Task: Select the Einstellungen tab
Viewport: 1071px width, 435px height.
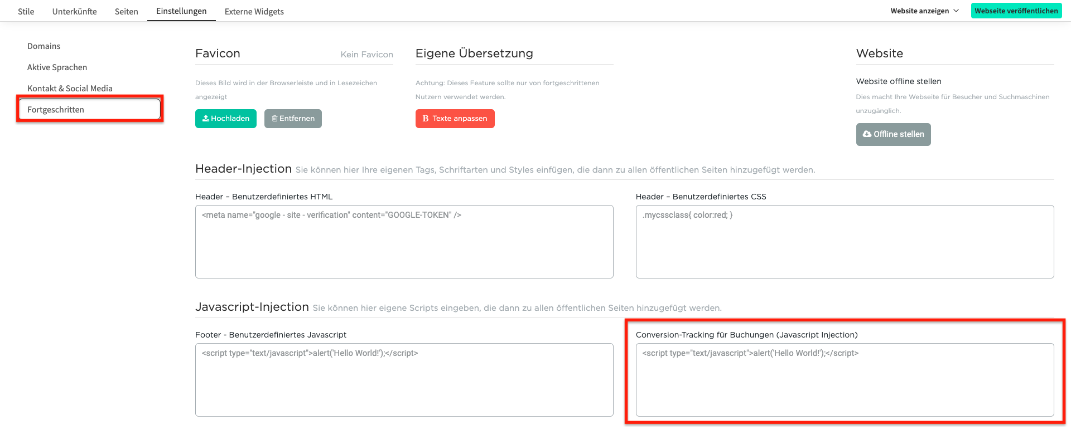Action: [x=181, y=11]
